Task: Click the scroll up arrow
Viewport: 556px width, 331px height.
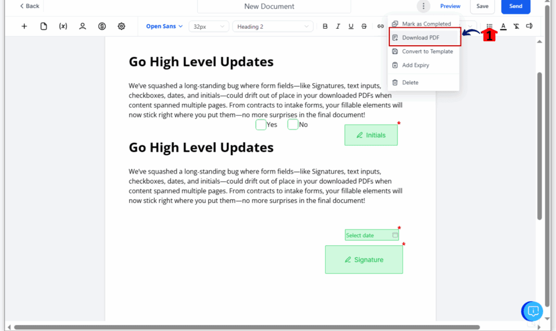Action: (540, 42)
